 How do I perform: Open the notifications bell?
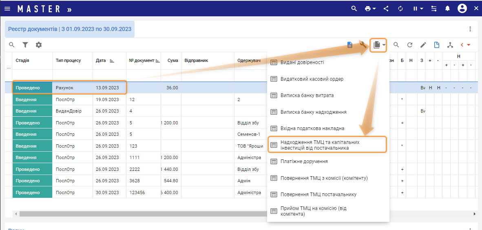[447, 9]
